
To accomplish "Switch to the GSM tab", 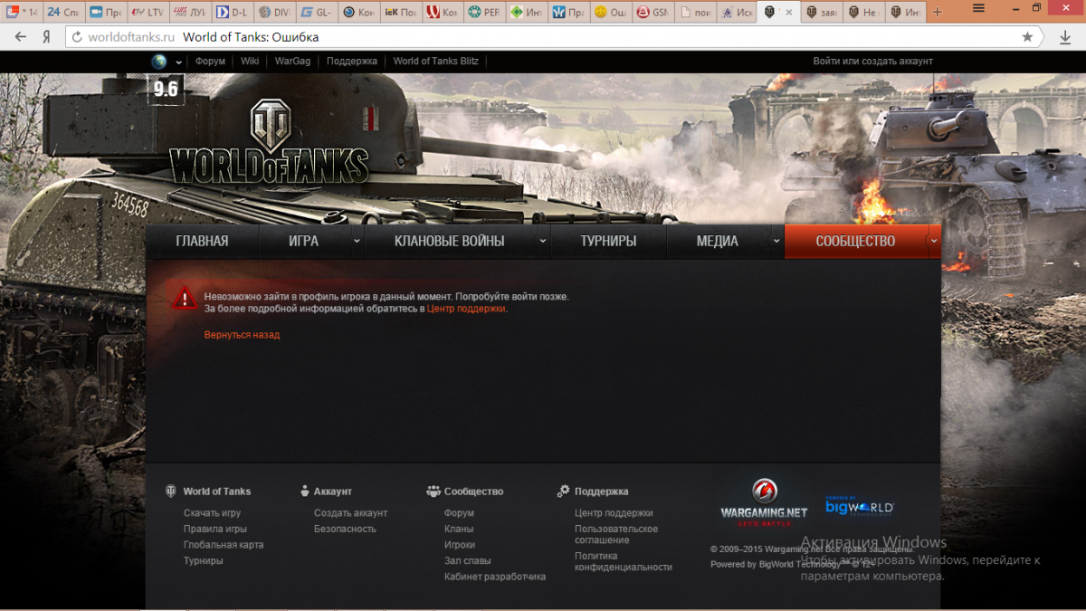I will [652, 13].
